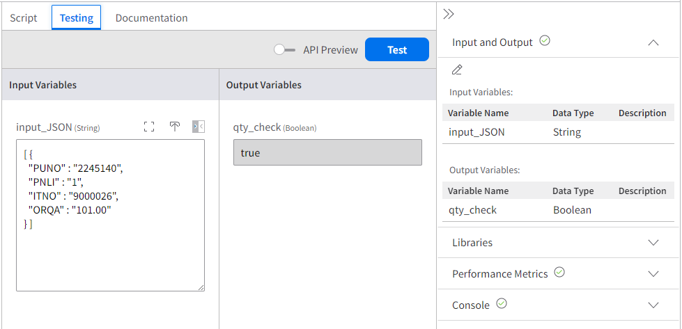This screenshot has height=329, width=682.
Task: Click the Performance Metrics green check icon
Action: (559, 272)
